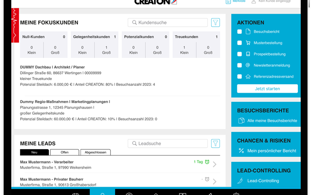The image size is (312, 195).
Task: Click Musterfirma, Straße 1, 97990 Weikersheim
Action: coord(56,168)
